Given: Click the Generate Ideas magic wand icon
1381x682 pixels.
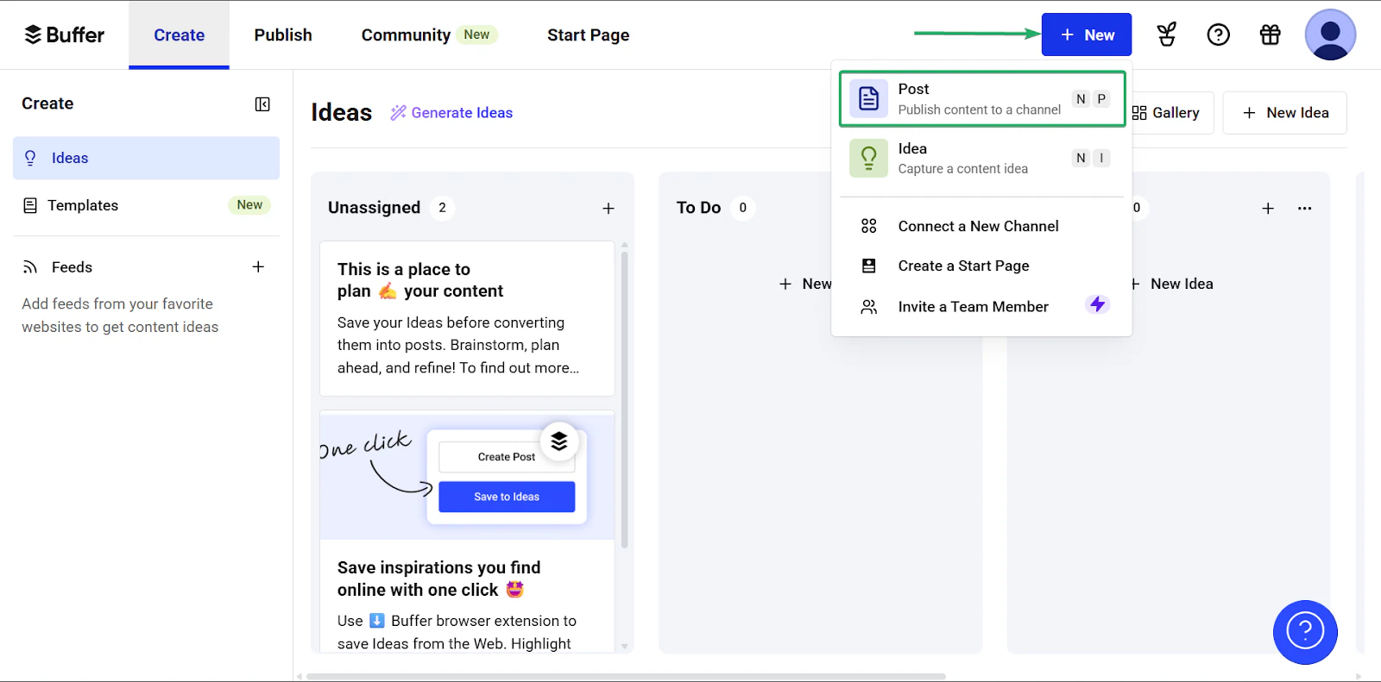Looking at the screenshot, I should [x=398, y=113].
